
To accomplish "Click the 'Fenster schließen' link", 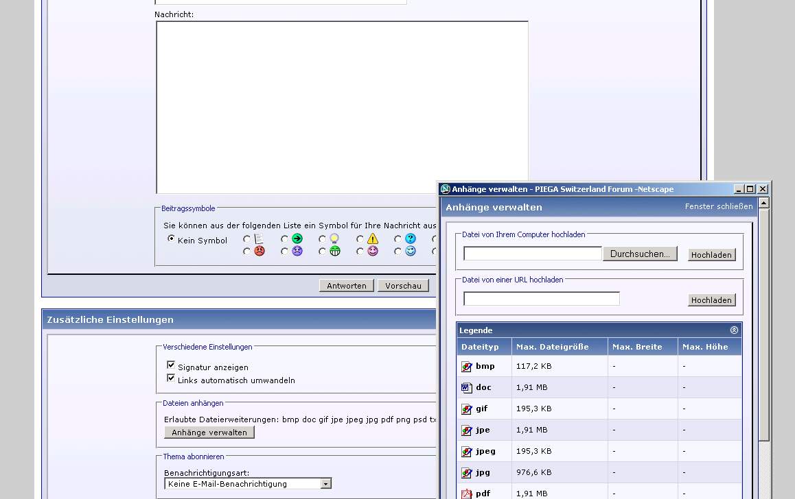I will tap(718, 206).
